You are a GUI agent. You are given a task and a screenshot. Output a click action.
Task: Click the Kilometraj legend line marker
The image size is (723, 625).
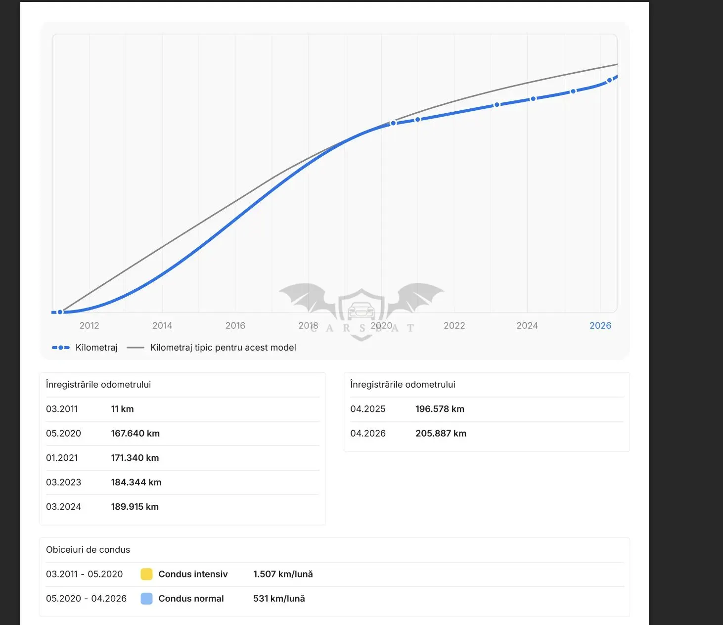(x=61, y=348)
